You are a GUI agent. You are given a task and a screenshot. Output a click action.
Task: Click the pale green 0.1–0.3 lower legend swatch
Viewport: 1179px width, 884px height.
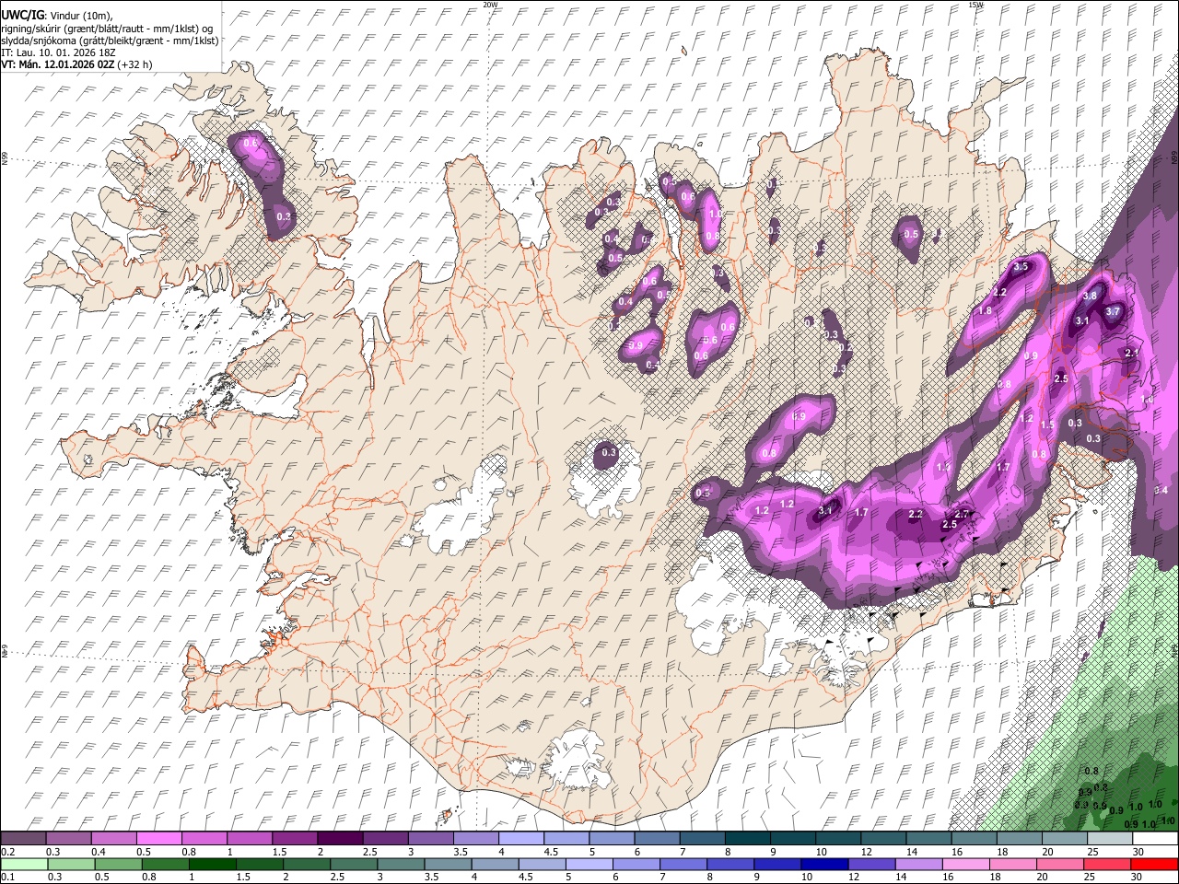point(24,864)
